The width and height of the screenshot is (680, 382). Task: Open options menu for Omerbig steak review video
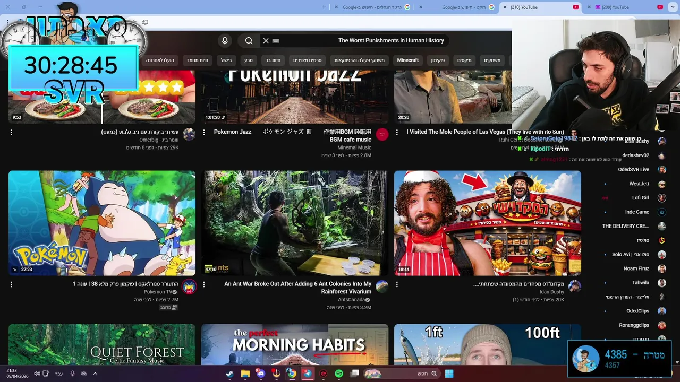tap(11, 132)
